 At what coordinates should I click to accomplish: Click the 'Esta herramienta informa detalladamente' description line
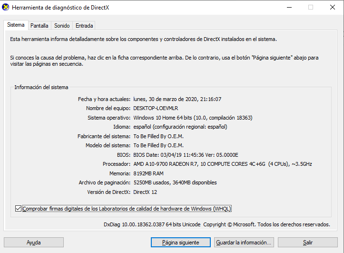pyautogui.click(x=144, y=39)
